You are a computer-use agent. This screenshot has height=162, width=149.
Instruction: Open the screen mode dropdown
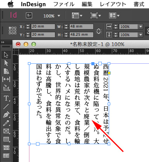click(x=96, y=16)
